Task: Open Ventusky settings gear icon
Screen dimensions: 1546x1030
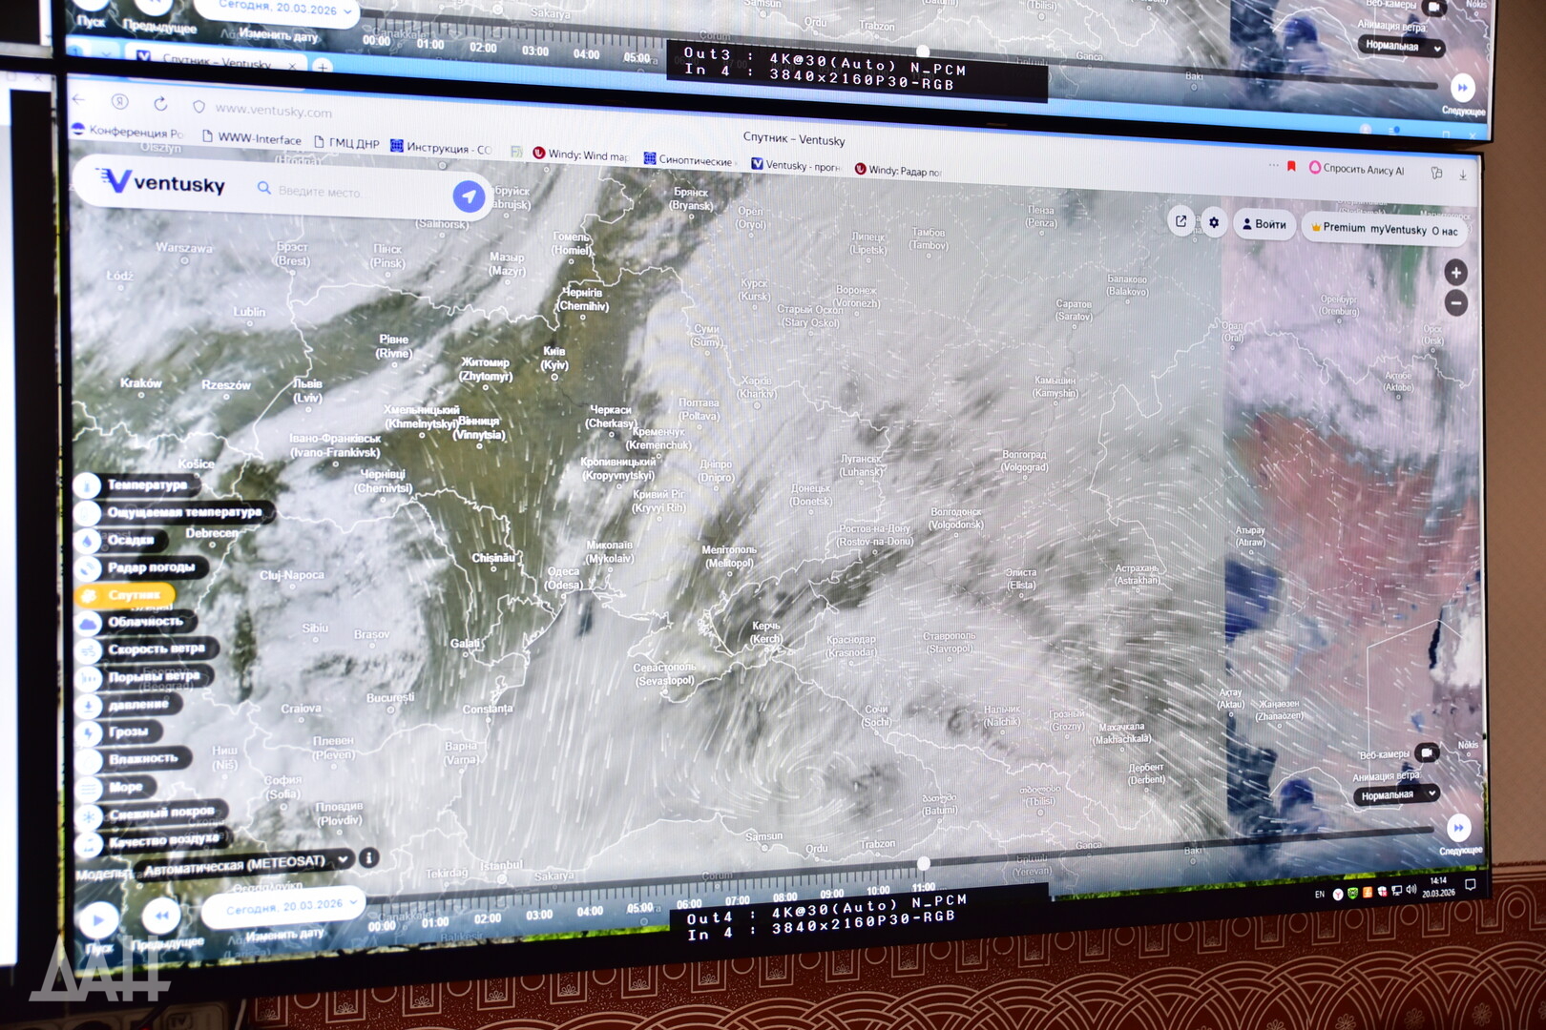Action: tap(1213, 223)
